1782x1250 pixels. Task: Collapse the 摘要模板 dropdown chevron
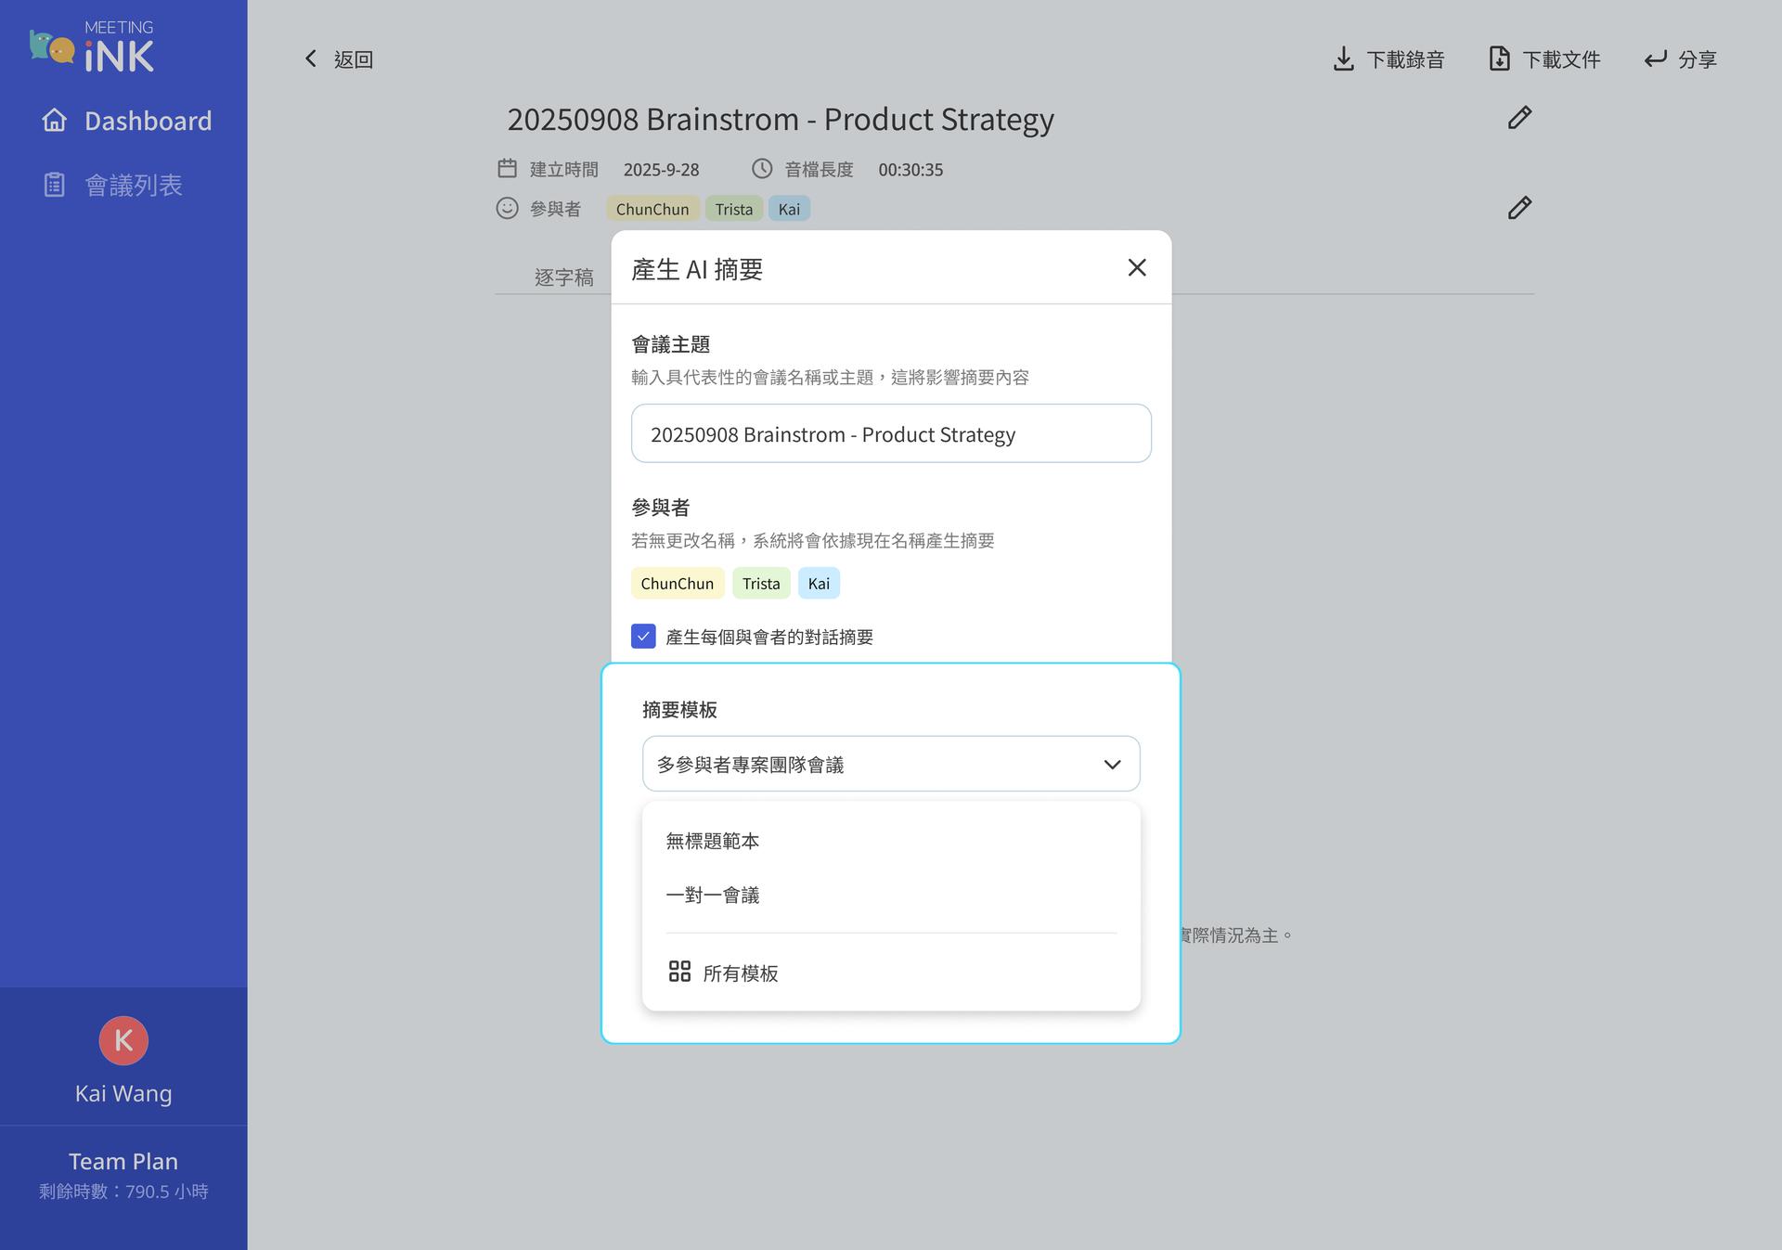tap(1112, 765)
